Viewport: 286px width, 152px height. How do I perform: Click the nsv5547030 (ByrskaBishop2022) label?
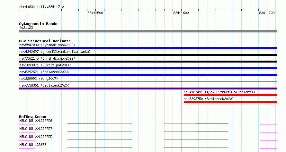click(x=47, y=45)
